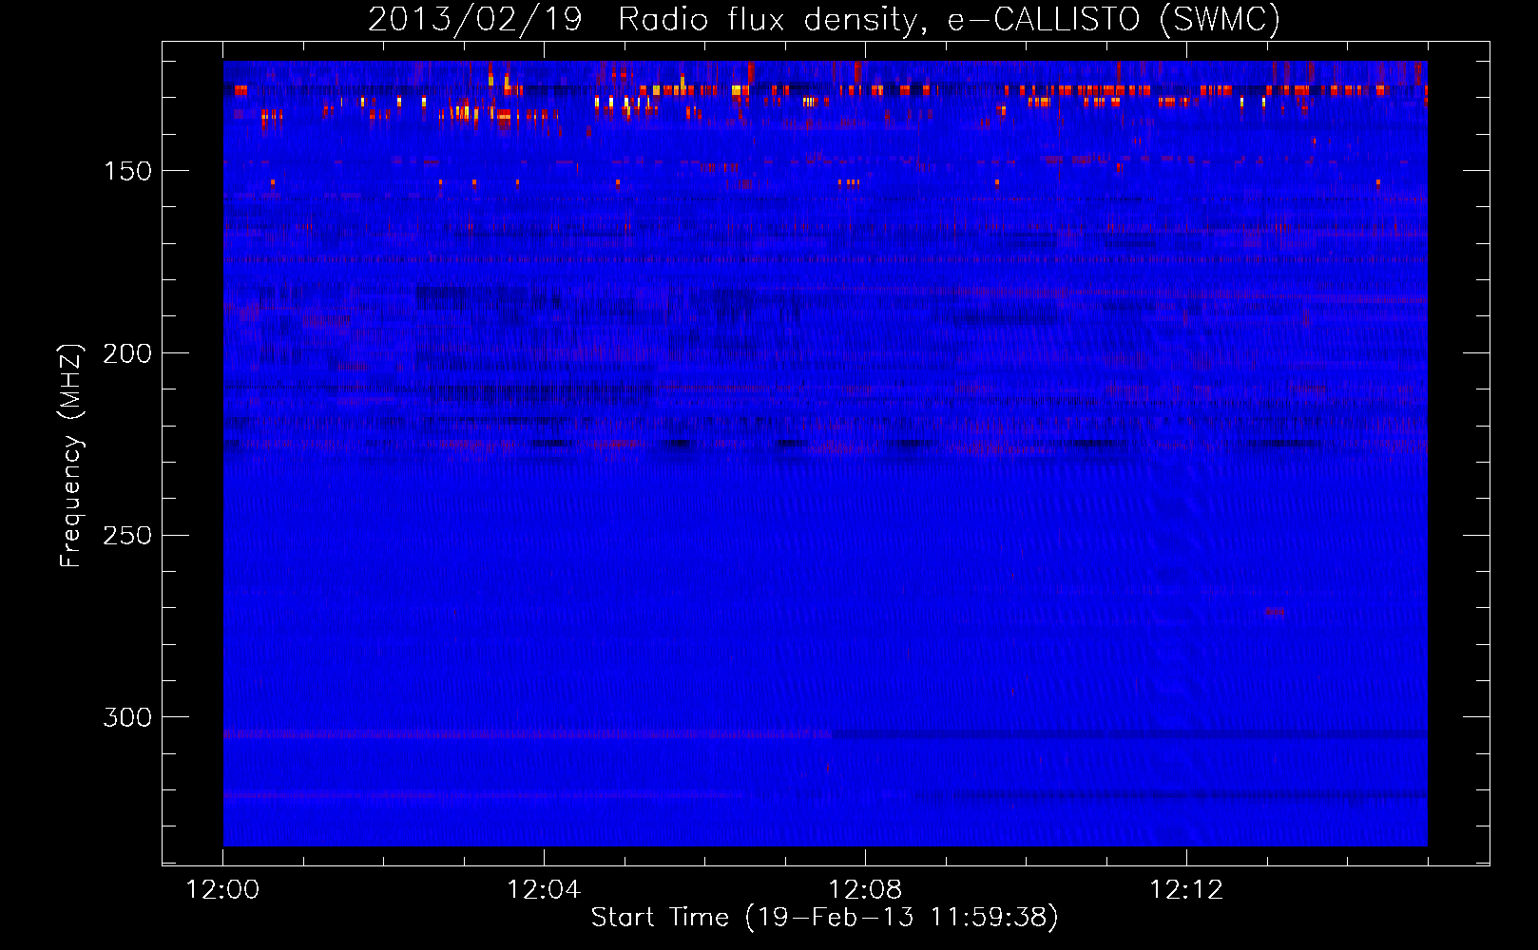Click the '12:00' time tick label
The width and height of the screenshot is (1538, 950).
[222, 890]
